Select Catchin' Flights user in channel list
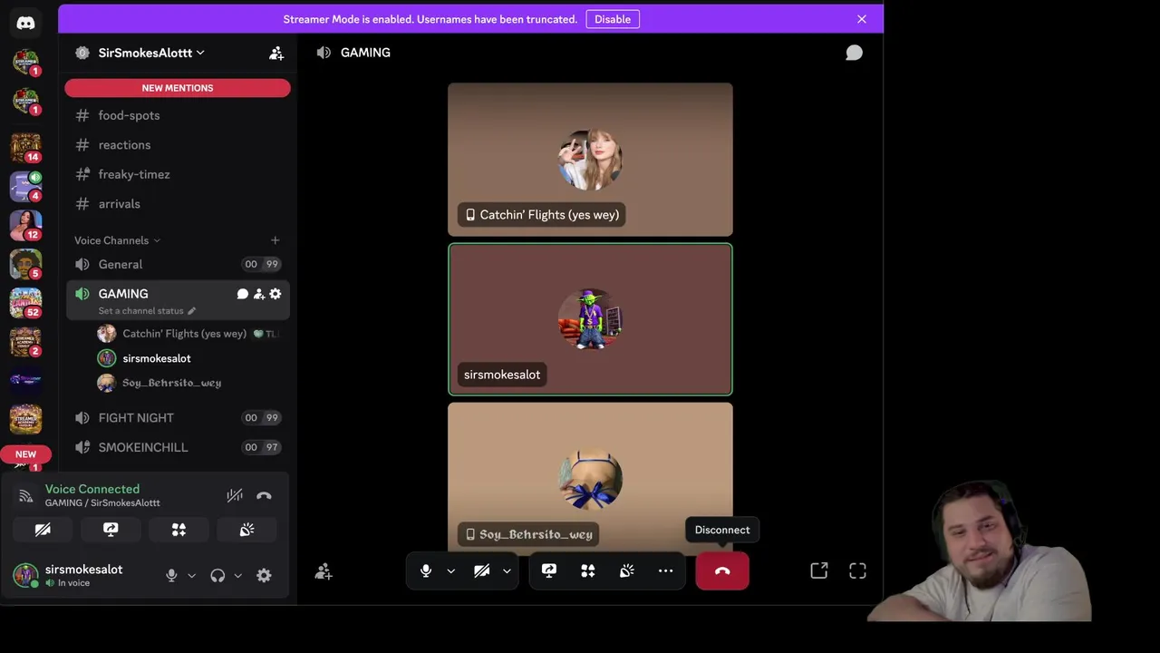Screen dimensions: 1160x653 point(188,334)
